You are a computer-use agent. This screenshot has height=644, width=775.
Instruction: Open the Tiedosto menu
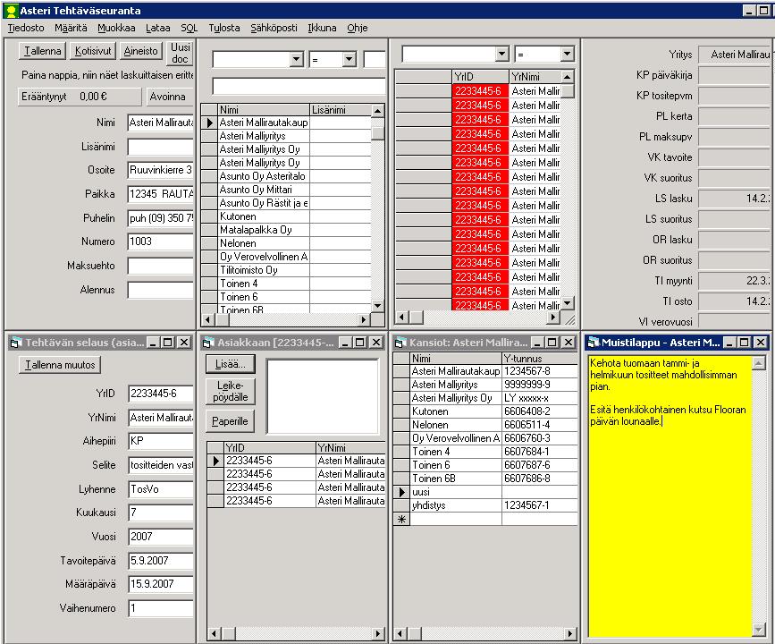pos(26,28)
